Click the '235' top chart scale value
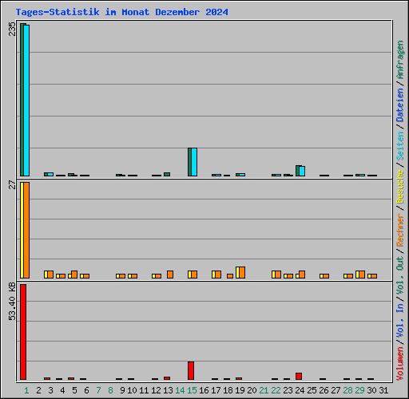This screenshot has width=409, height=399. pyautogui.click(x=12, y=29)
